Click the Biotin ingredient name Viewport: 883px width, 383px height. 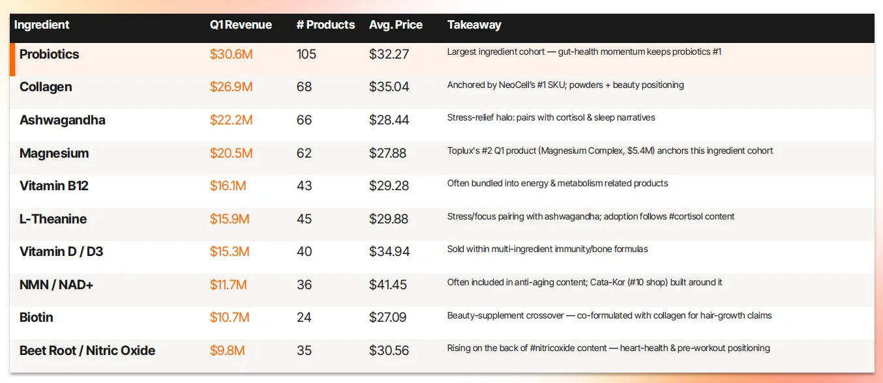click(37, 318)
